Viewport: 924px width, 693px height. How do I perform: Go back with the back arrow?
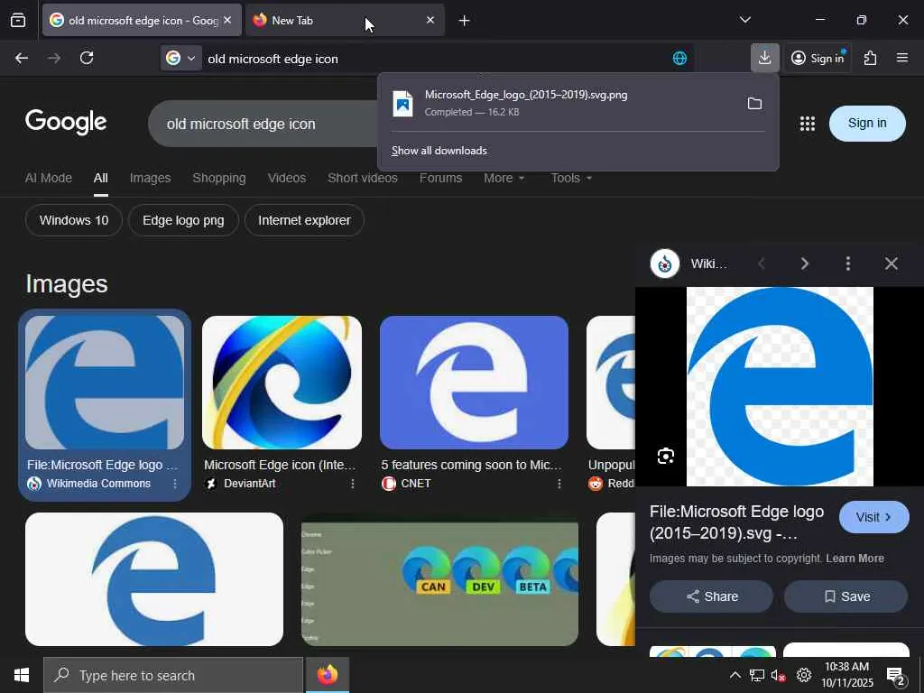(22, 58)
